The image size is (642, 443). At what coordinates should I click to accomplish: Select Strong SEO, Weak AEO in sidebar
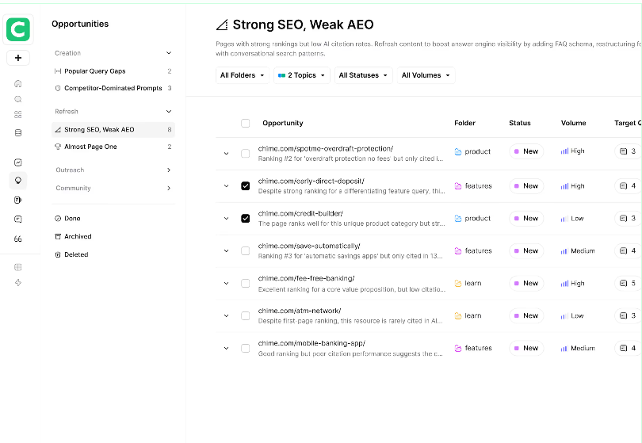113,130
